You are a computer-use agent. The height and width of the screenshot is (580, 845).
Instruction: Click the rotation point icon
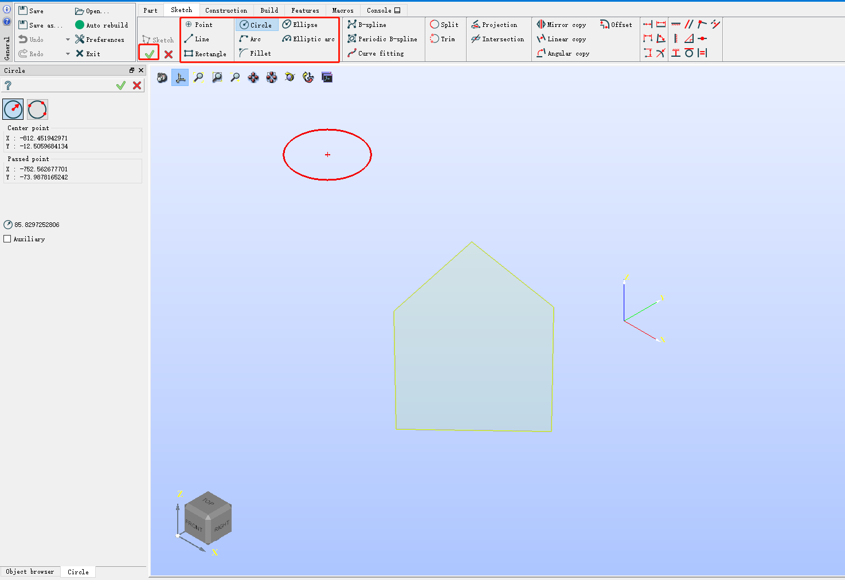[x=290, y=77]
